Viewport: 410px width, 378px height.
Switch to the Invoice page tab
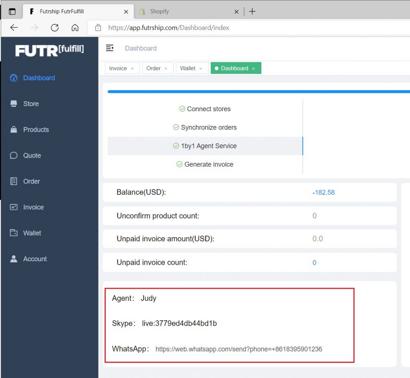pyautogui.click(x=118, y=68)
